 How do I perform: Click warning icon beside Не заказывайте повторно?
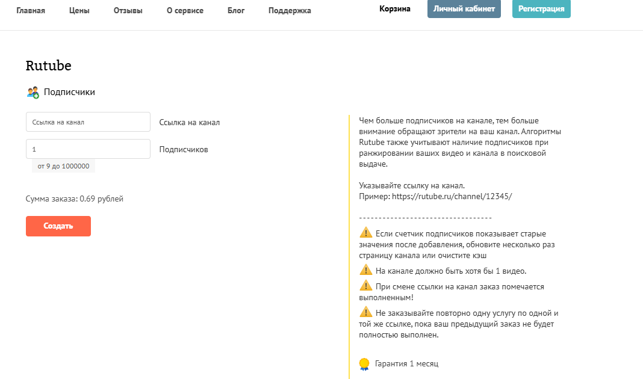366,312
